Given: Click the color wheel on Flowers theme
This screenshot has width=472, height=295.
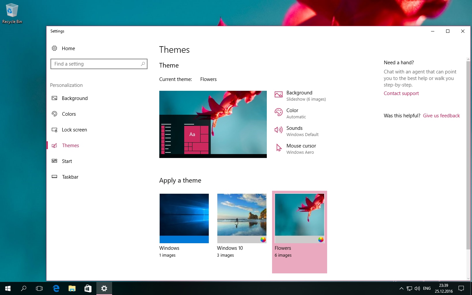Looking at the screenshot, I should (x=321, y=240).
